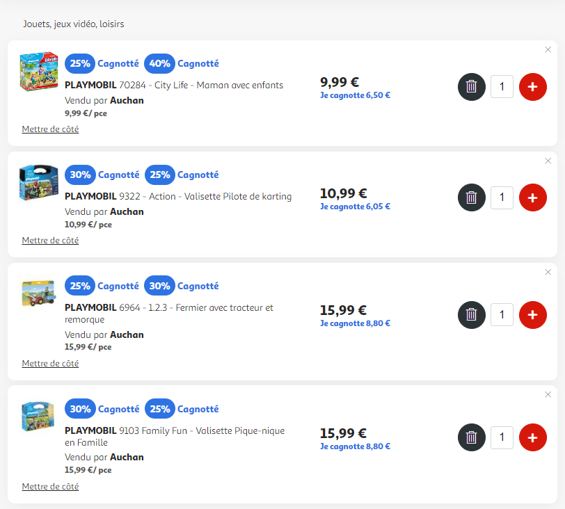
Task: Delete PLAYMOBIL 70284 with trash icon
Action: 471,87
